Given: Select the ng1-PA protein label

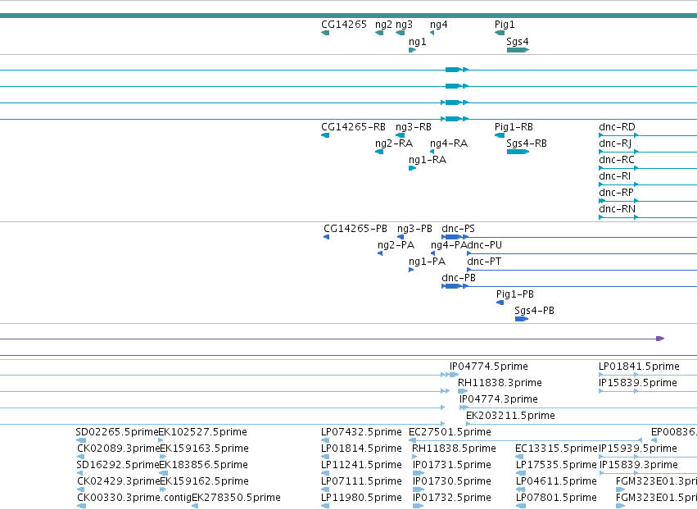Looking at the screenshot, I should 428,262.
